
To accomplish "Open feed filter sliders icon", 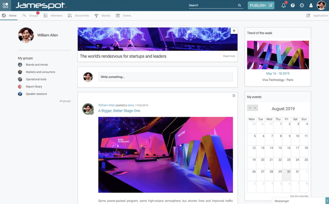I will (234, 96).
